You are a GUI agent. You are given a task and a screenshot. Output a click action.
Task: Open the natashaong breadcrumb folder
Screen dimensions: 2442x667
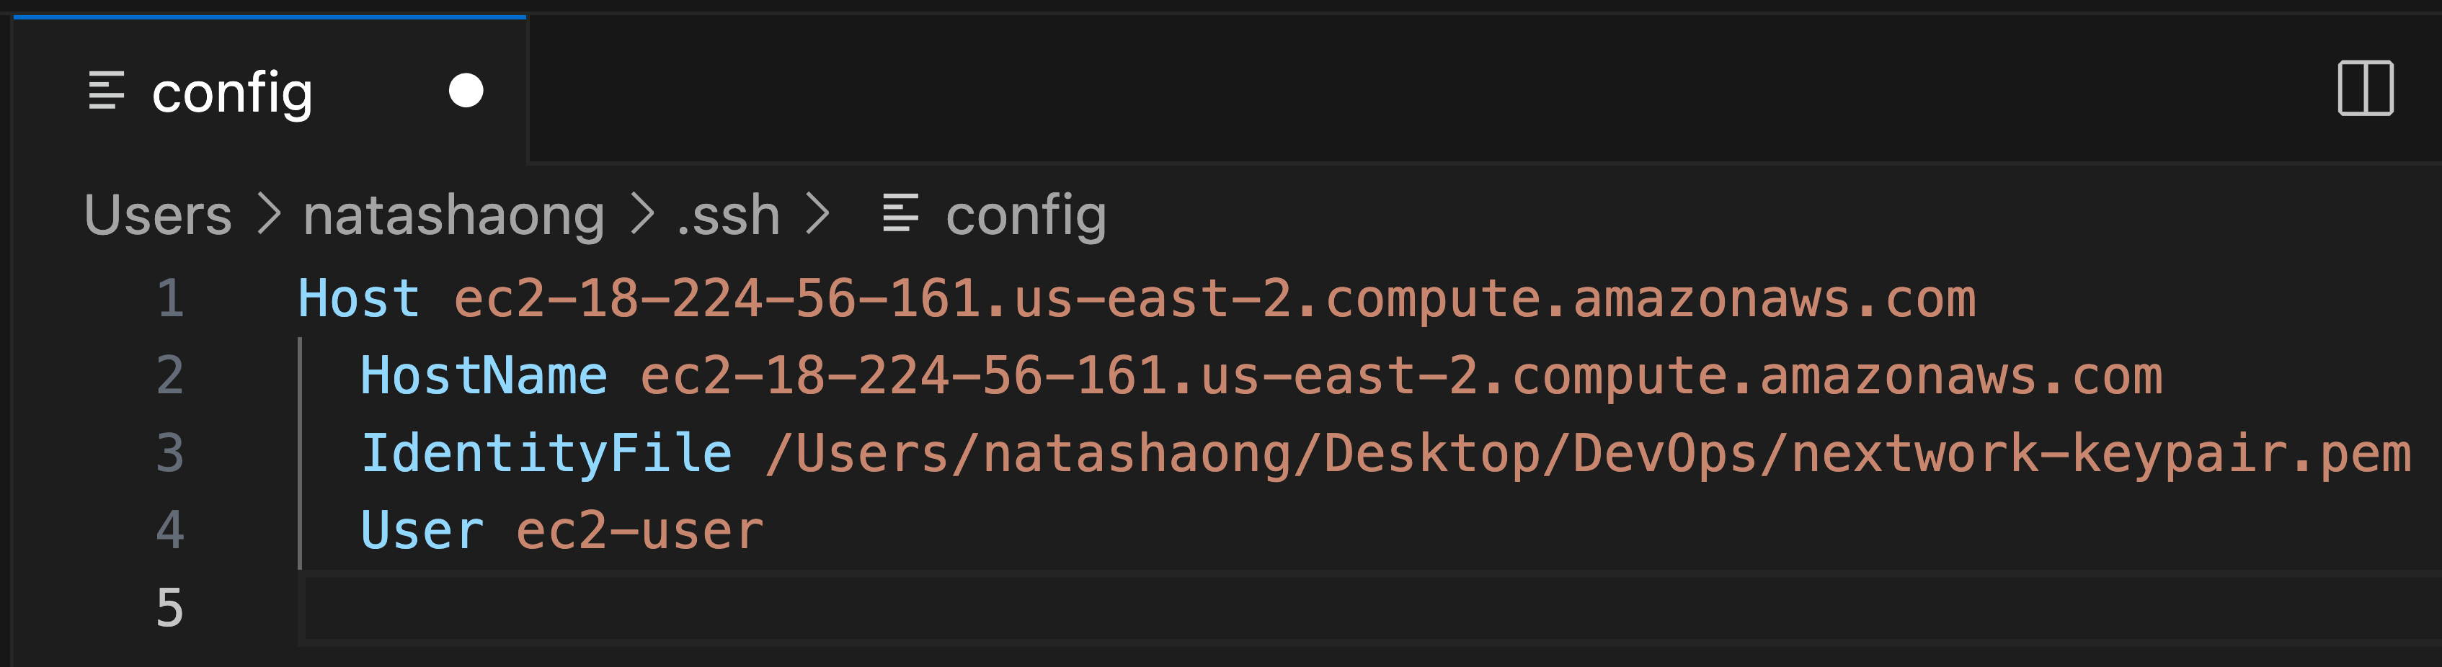point(453,215)
